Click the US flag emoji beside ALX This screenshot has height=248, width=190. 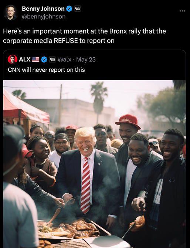35,60
